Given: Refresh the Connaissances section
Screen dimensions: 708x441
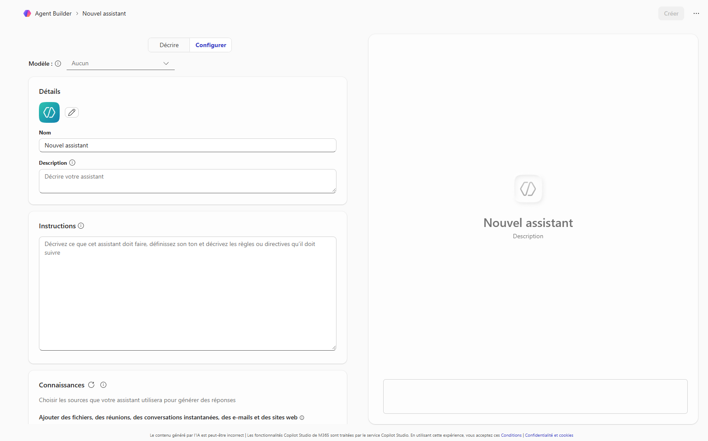Looking at the screenshot, I should coord(91,385).
